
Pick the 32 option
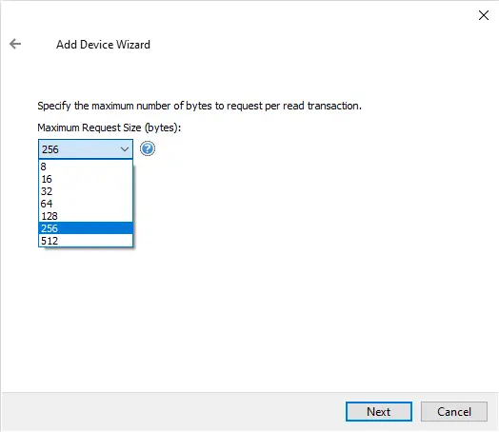tap(86, 191)
